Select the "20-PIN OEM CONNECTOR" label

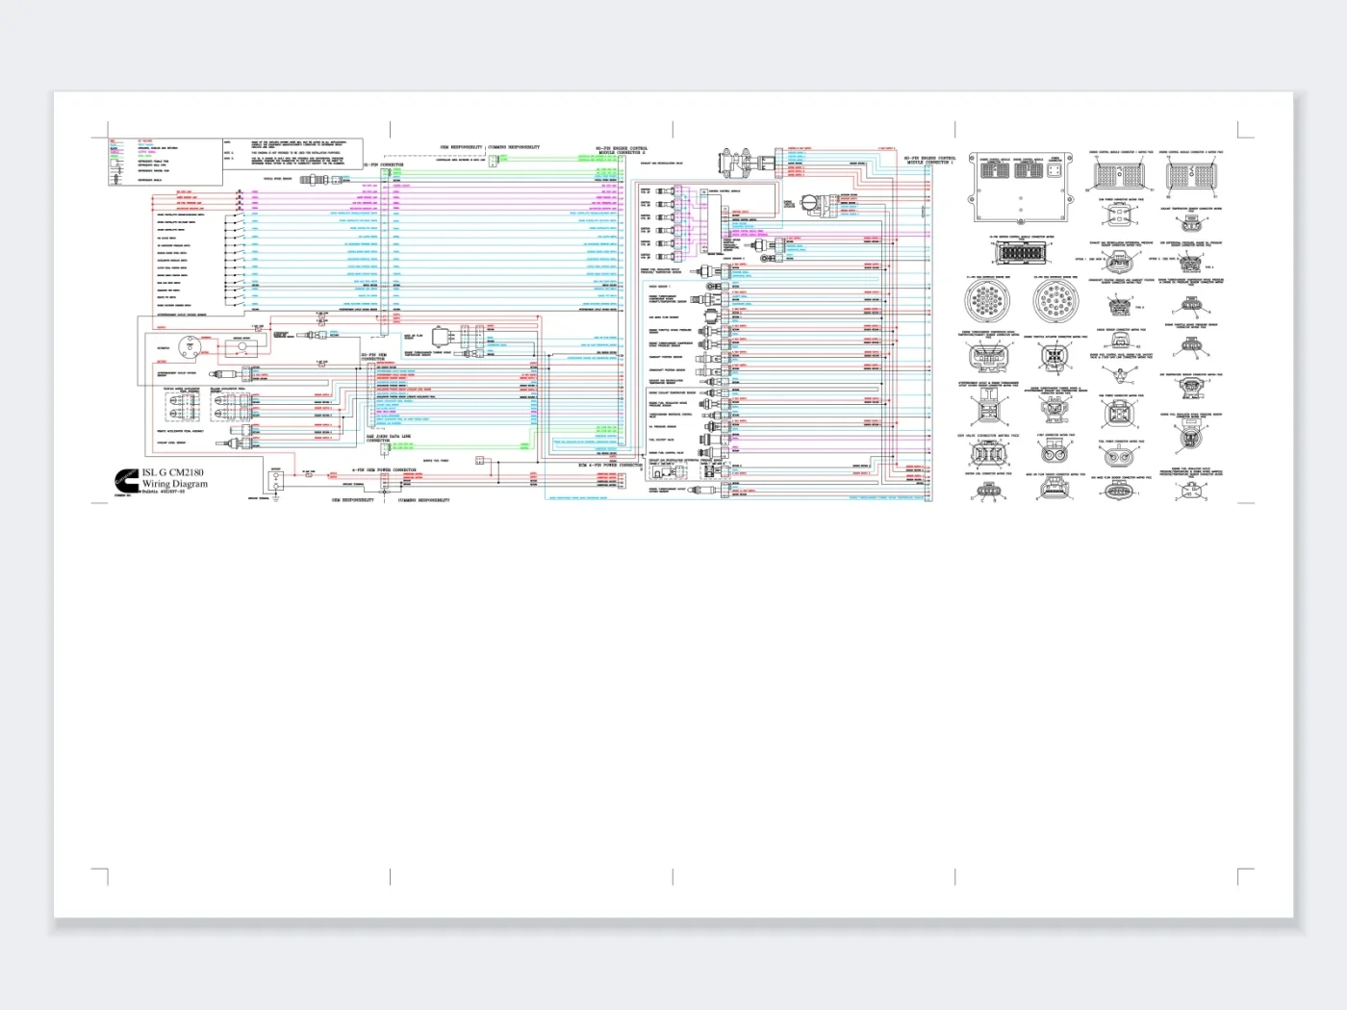(x=374, y=357)
